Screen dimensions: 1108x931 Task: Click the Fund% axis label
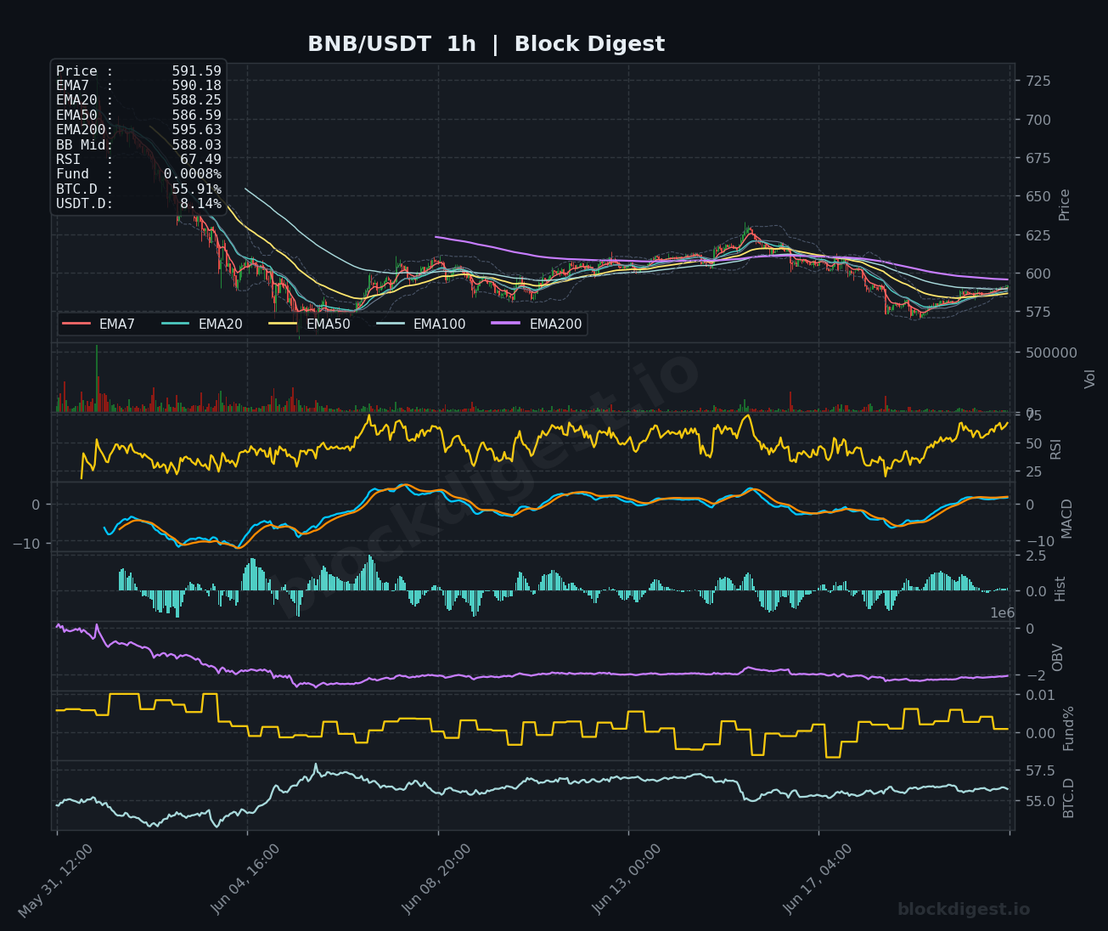coord(1069,728)
